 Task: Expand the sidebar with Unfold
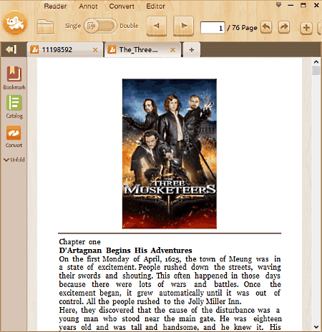[14, 159]
